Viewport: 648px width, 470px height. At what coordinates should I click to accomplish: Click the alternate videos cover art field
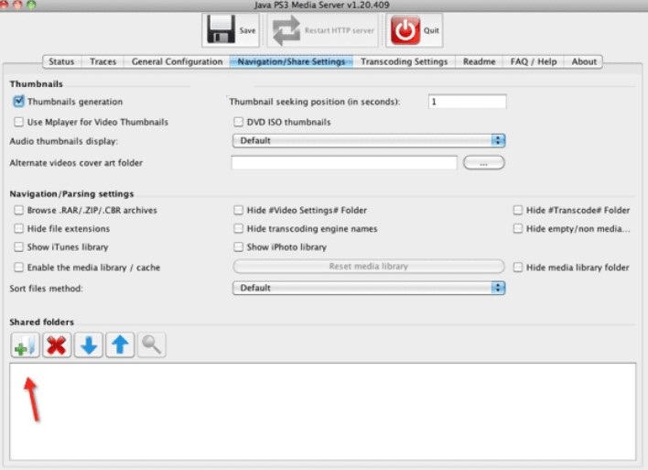click(344, 162)
